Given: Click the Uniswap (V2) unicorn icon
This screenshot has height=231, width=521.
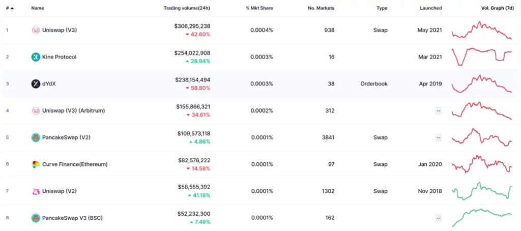Looking at the screenshot, I should tap(36, 191).
